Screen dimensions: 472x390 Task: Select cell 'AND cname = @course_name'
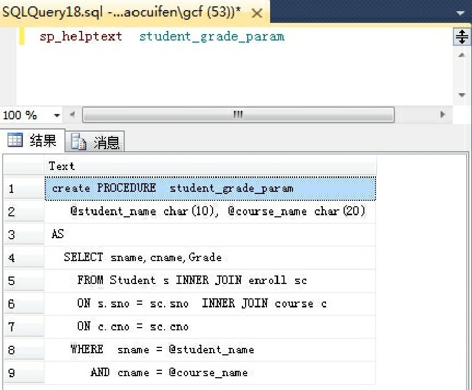pos(210,373)
